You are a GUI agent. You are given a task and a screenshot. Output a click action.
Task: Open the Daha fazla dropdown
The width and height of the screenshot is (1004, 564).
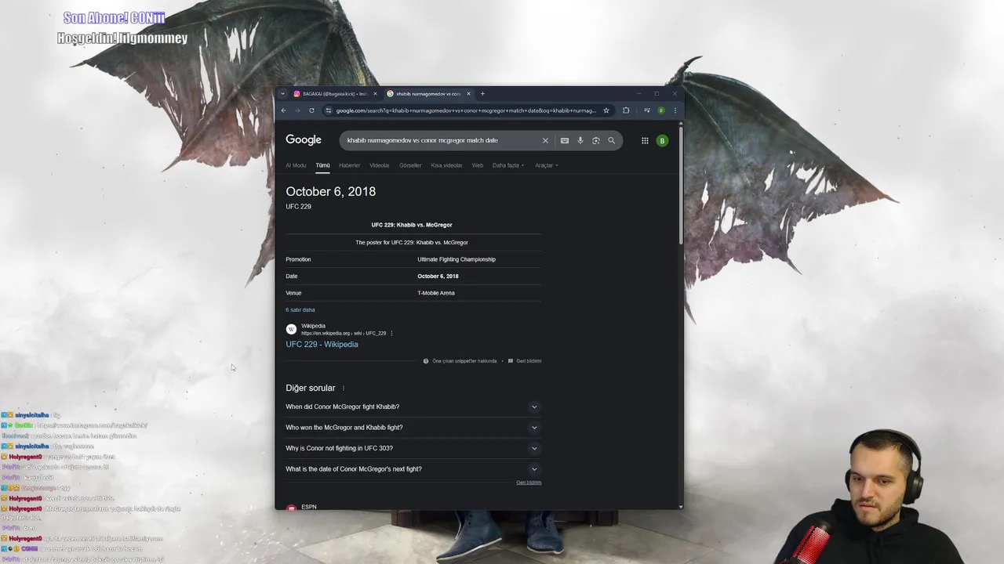click(x=508, y=165)
